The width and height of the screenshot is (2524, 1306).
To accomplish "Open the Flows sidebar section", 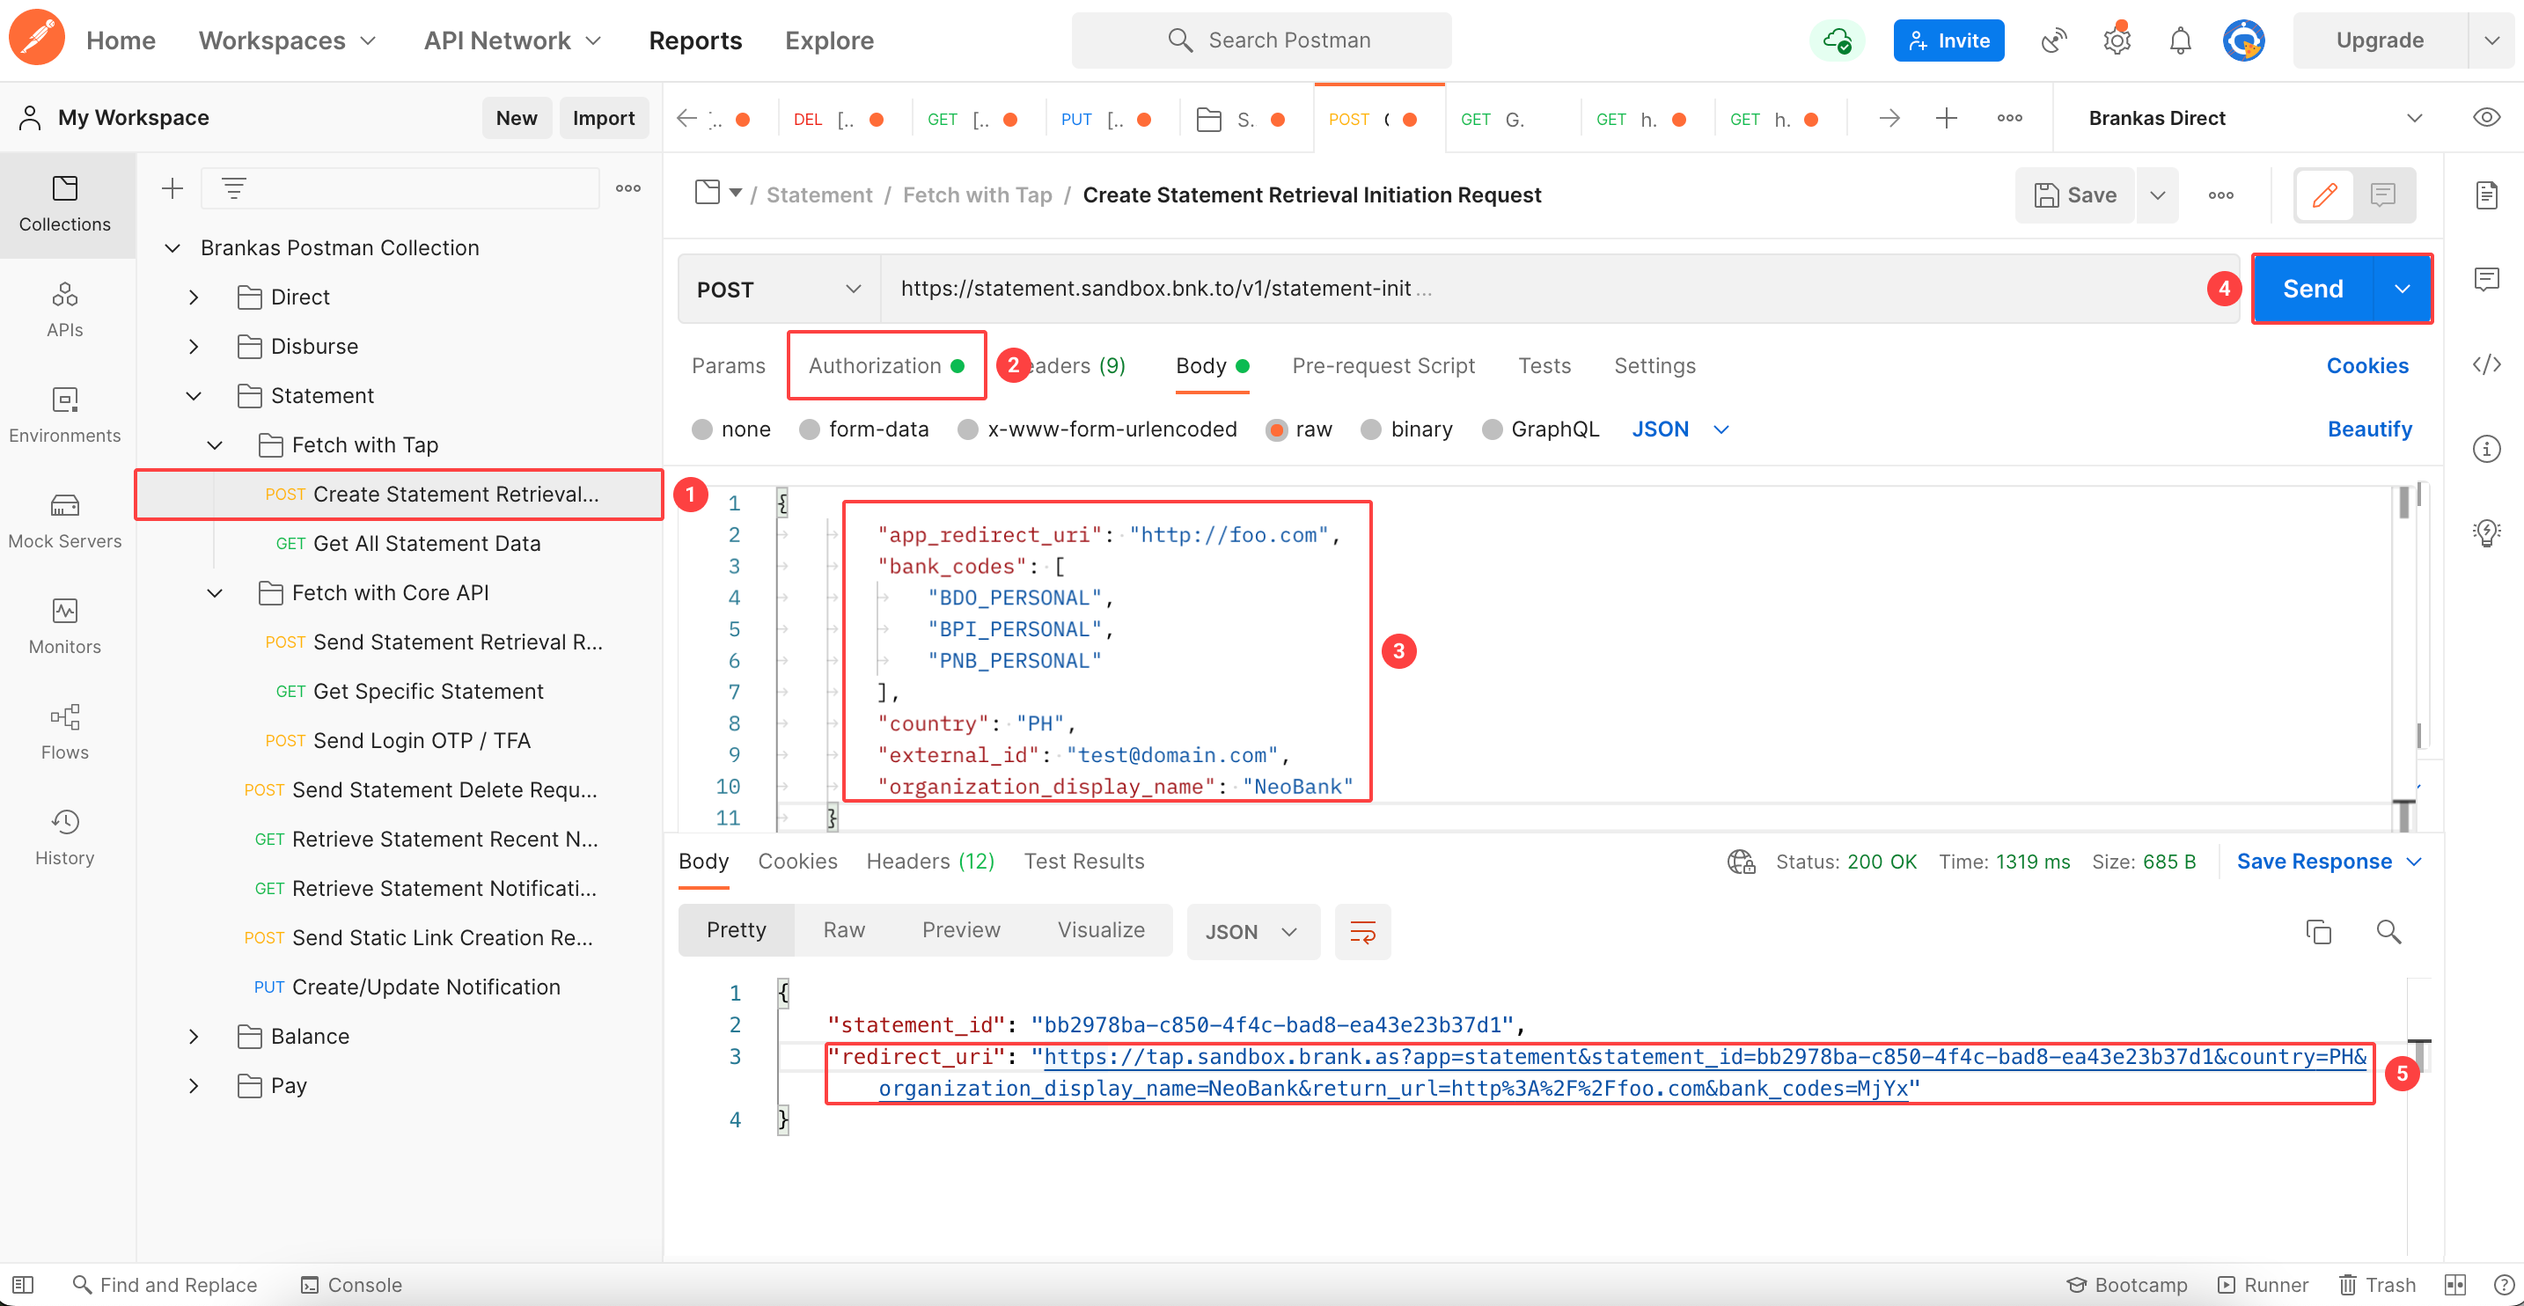I will click(64, 732).
